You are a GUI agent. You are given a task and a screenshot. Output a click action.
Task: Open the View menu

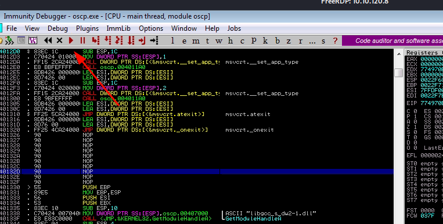pos(32,28)
